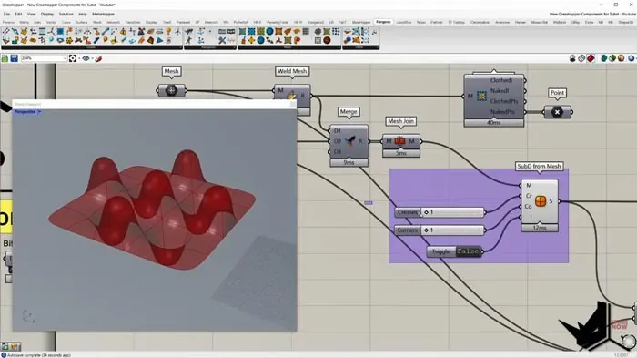Viewport: 637px width, 358px height.
Task: Switch to the LunchBox tab
Action: [x=404, y=22]
